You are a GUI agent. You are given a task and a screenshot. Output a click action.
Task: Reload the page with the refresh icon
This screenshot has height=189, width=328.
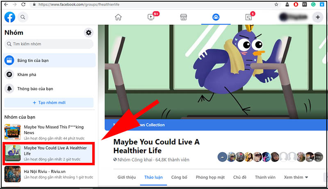click(23, 4)
